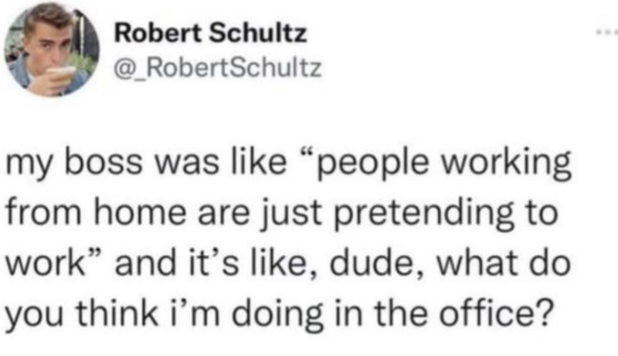618x356 pixels.
Task: Click the word "pretending" in the tweet
Action: coord(432,212)
